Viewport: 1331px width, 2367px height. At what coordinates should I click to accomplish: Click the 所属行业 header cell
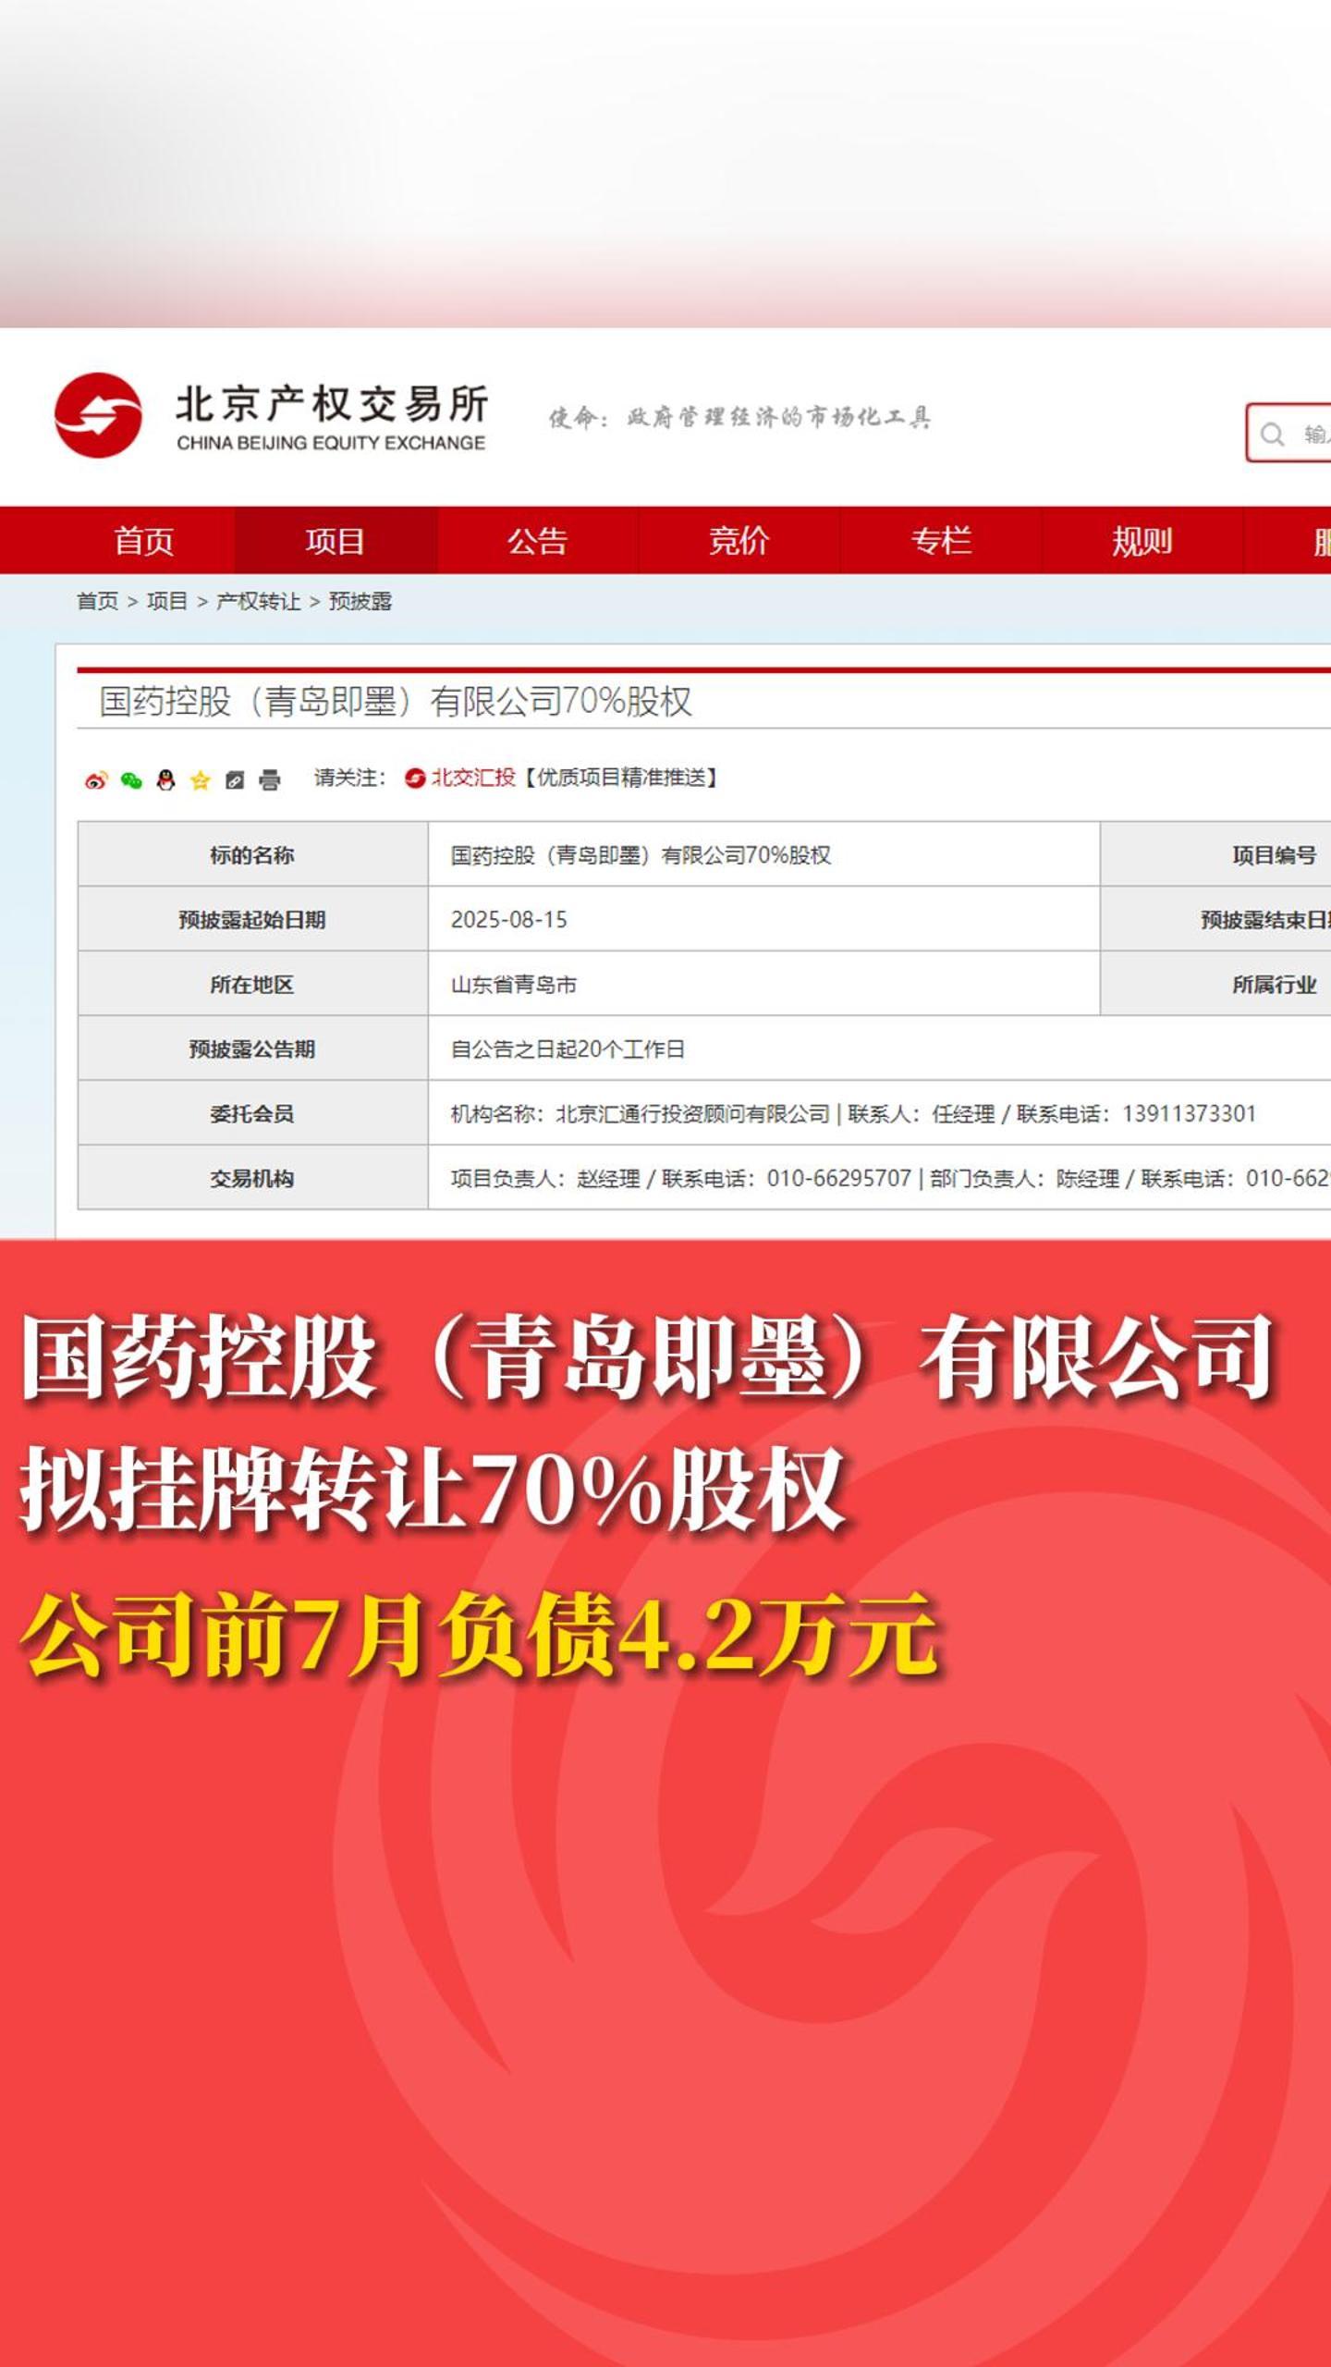click(x=1216, y=985)
